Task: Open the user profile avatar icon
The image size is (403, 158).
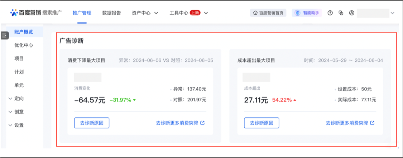Action: [x=351, y=13]
